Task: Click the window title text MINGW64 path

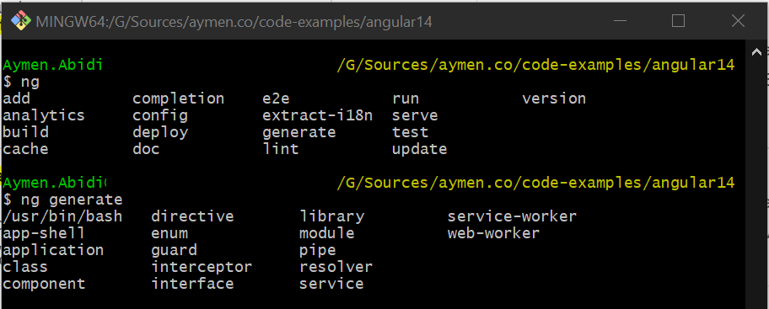Action: [234, 22]
